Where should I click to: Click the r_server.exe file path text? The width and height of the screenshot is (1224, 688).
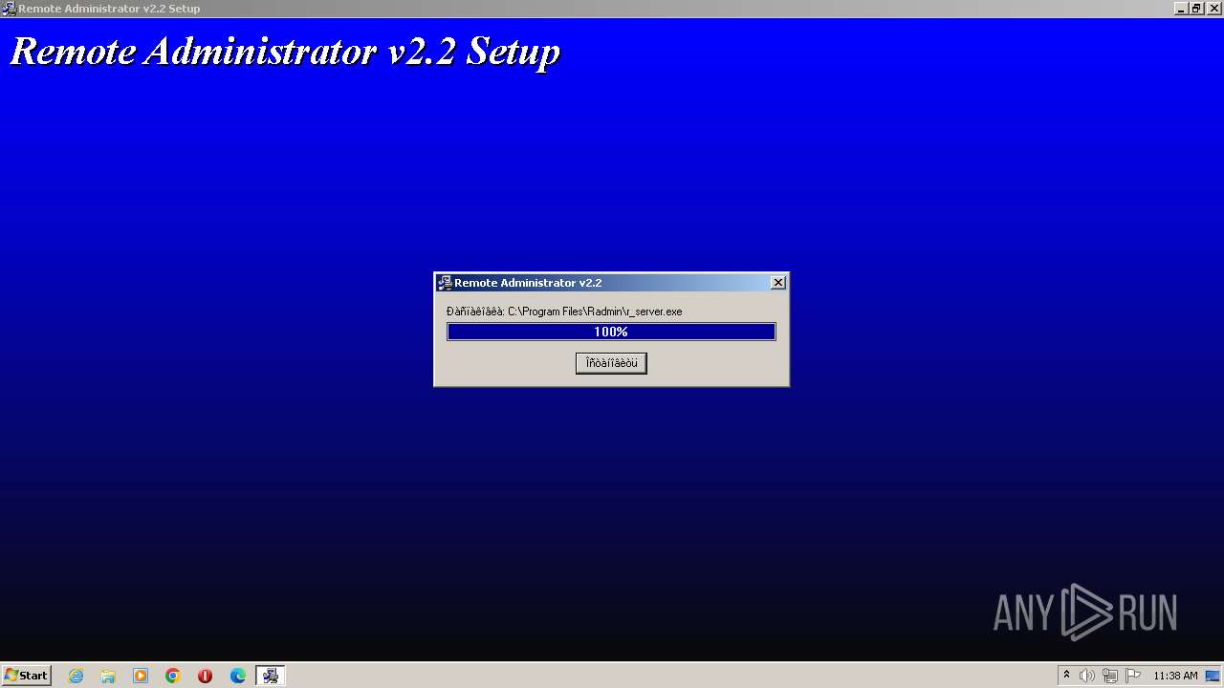[x=595, y=312]
